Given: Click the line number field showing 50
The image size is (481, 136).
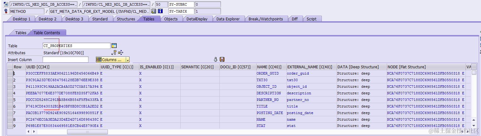Looking at the screenshot, I should click(161, 5).
